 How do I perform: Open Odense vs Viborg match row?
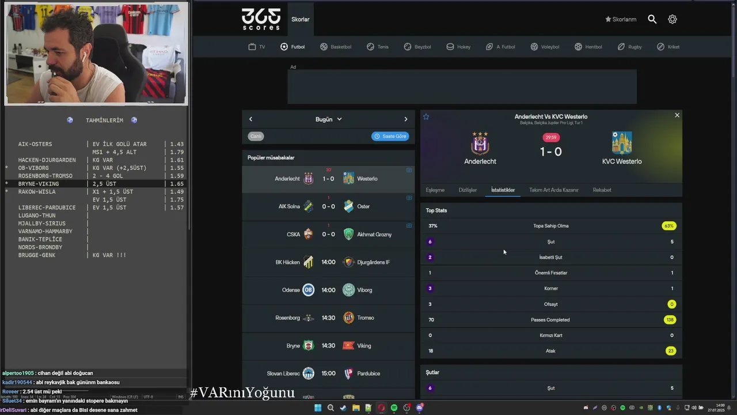pos(328,290)
